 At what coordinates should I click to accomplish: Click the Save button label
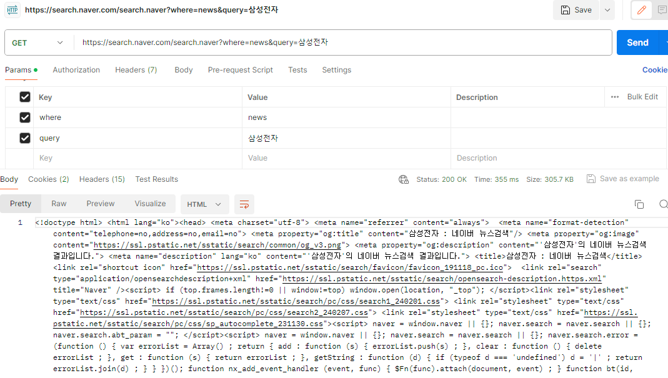point(583,10)
